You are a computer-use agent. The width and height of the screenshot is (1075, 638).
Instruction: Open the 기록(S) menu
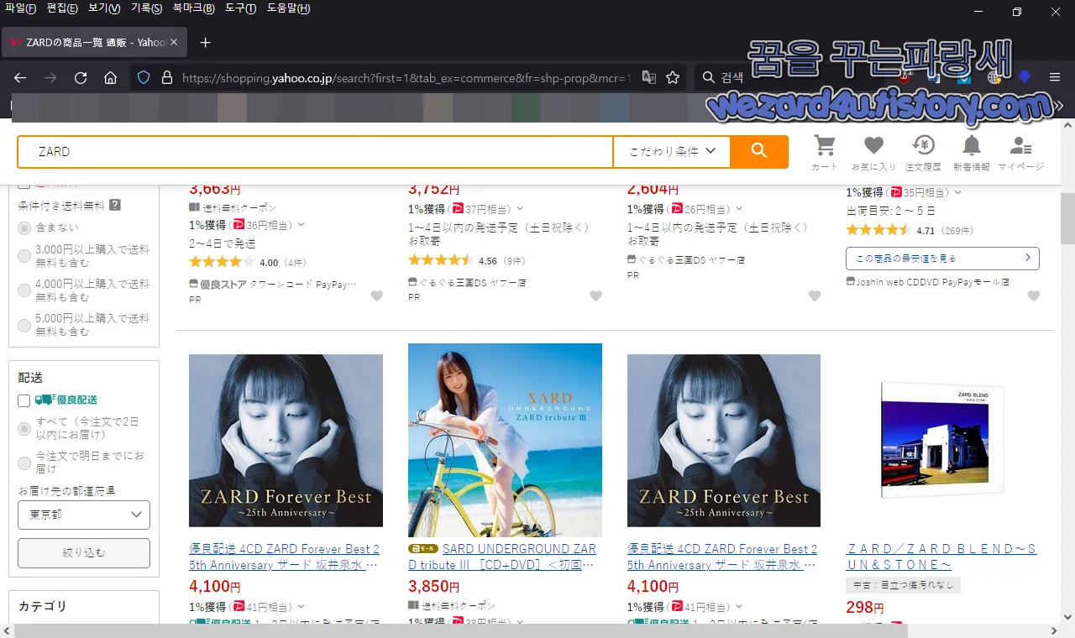coord(146,8)
